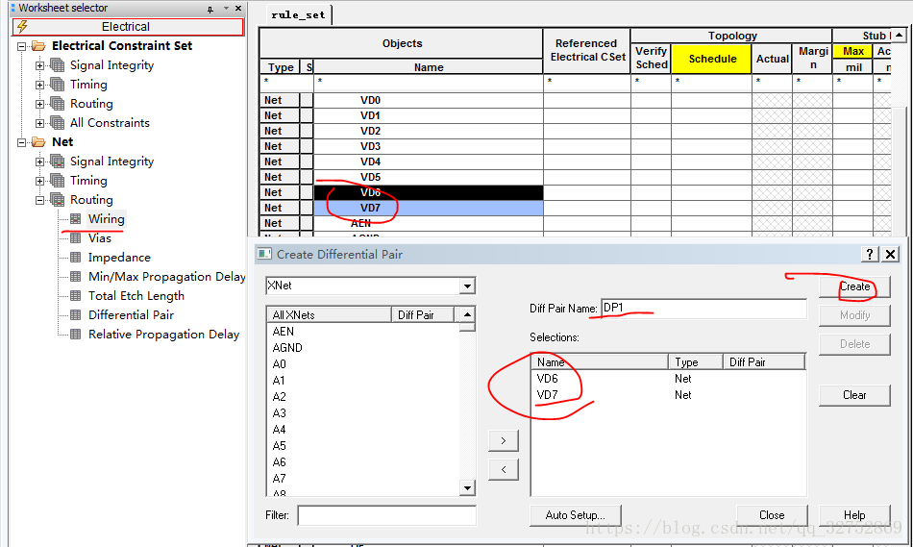Click the left arrow to remove selection
The height and width of the screenshot is (547, 913).
[503, 469]
